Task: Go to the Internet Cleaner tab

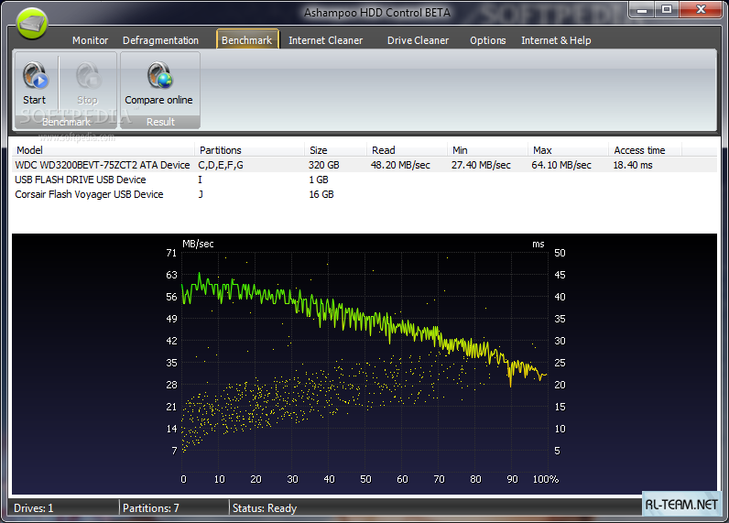Action: click(325, 40)
